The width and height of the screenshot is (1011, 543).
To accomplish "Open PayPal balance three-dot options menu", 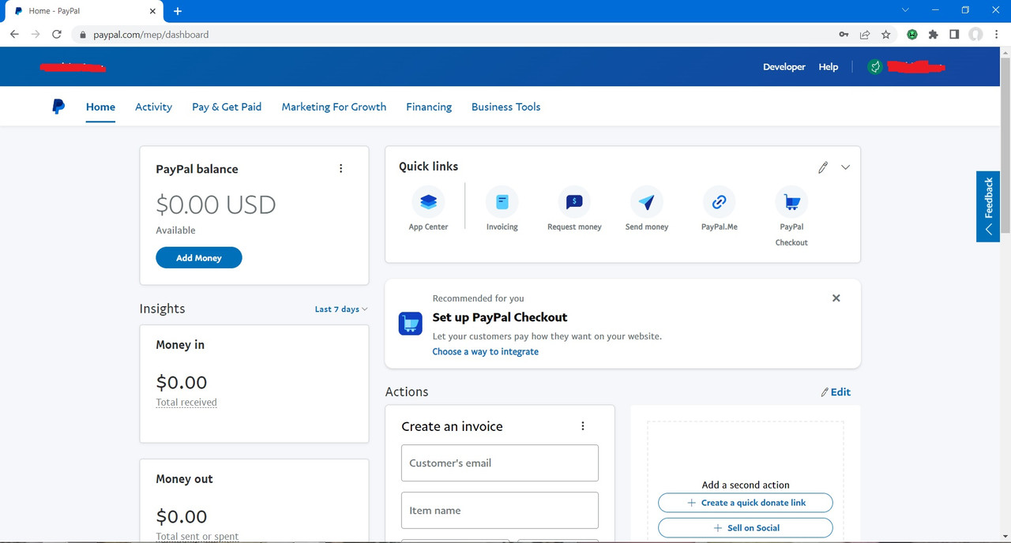I will [x=341, y=168].
